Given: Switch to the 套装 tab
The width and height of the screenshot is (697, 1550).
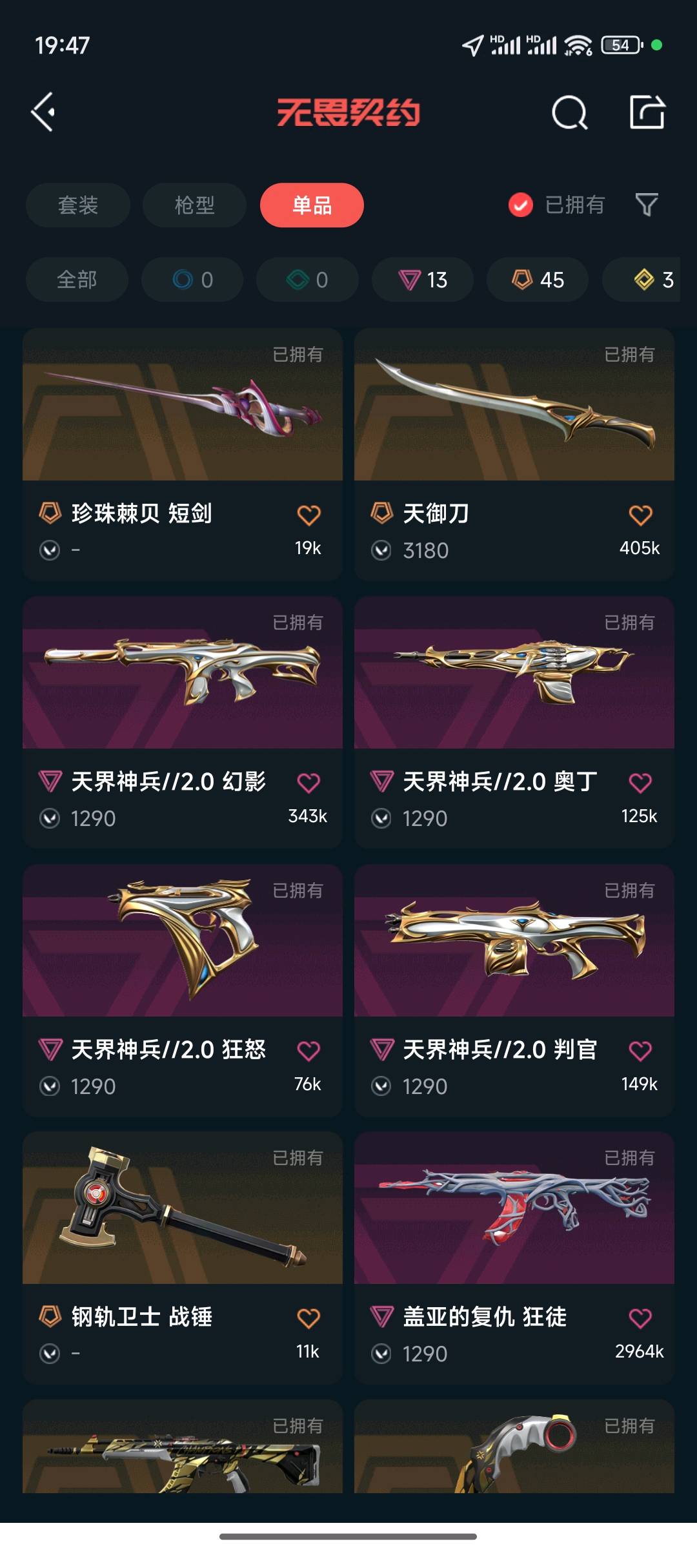Looking at the screenshot, I should click(78, 205).
